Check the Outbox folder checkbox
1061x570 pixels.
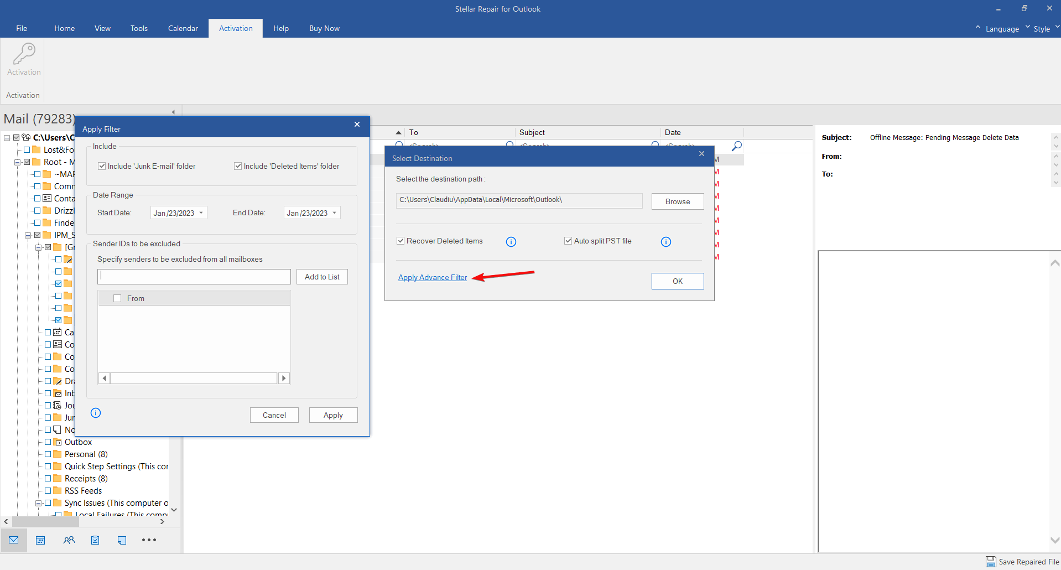pos(48,442)
